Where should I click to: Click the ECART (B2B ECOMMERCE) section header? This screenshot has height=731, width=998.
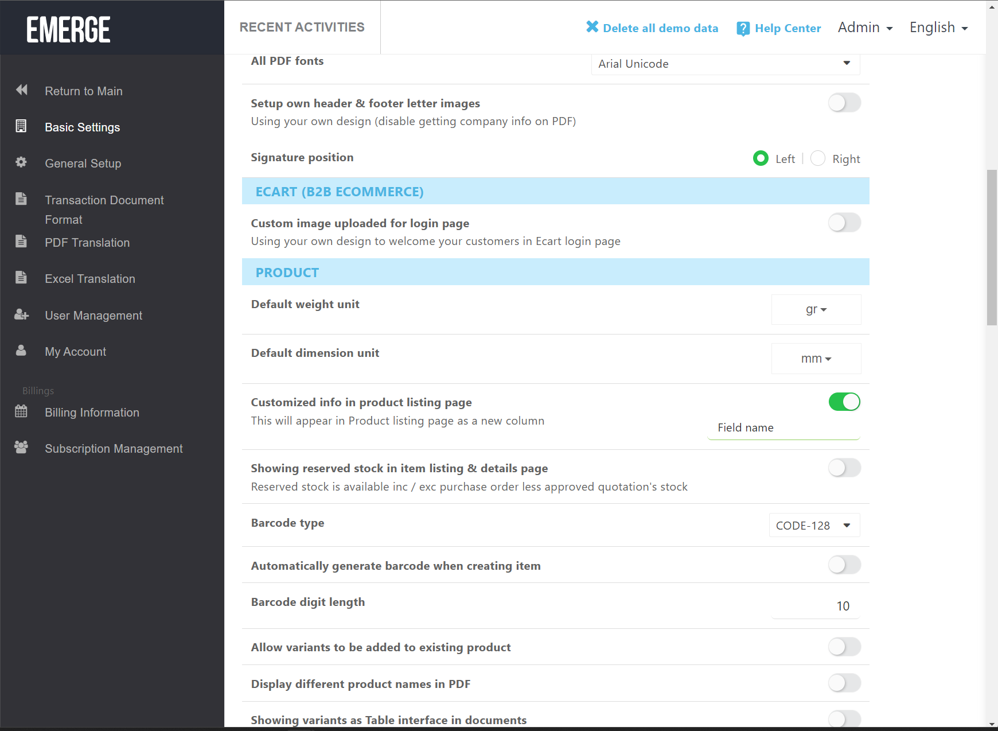point(556,191)
